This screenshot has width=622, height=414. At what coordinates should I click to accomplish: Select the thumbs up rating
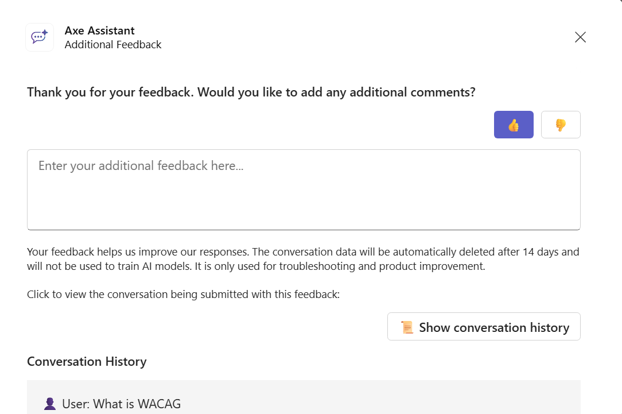[x=514, y=125]
